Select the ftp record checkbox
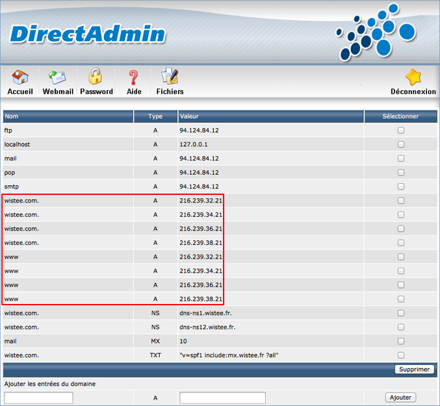Screen dimensions: 440x406 pyautogui.click(x=401, y=131)
